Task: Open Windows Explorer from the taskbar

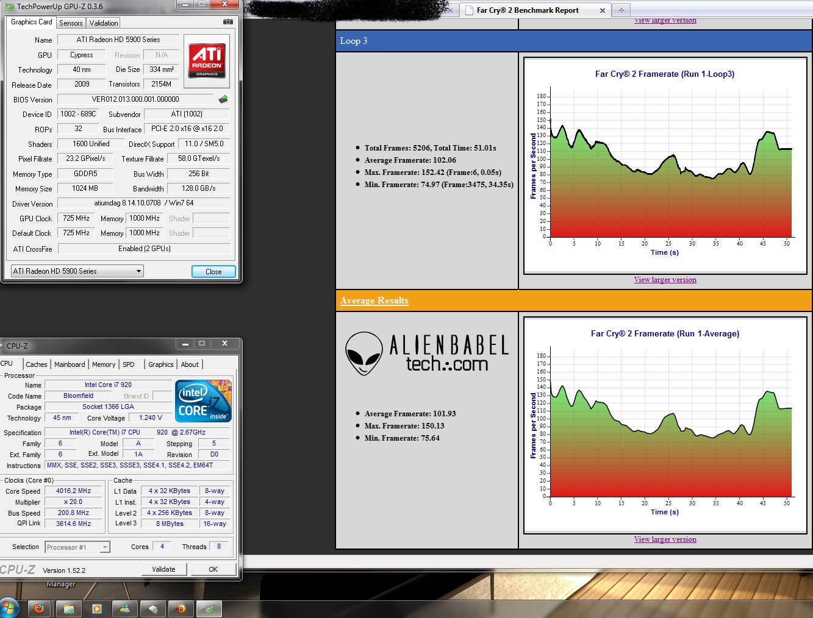Action: point(68,608)
